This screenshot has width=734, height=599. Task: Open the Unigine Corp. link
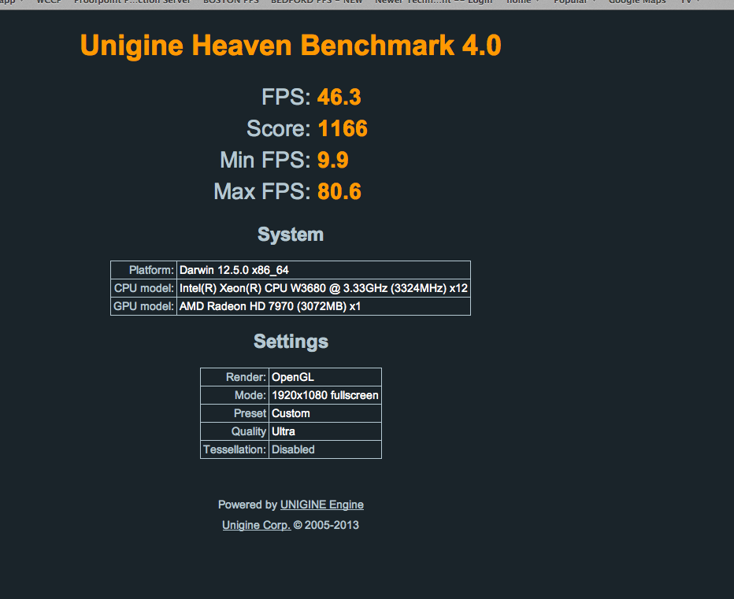256,525
